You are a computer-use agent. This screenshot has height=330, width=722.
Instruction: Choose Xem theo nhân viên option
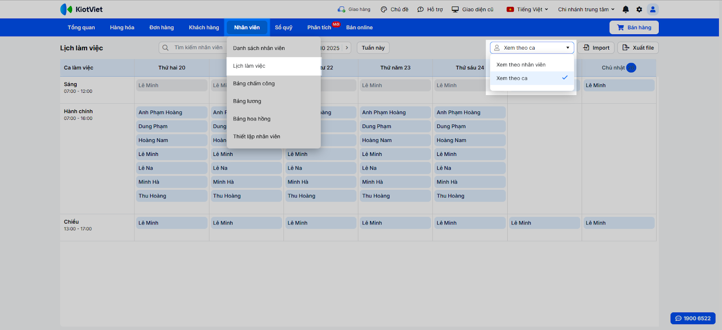click(532, 65)
